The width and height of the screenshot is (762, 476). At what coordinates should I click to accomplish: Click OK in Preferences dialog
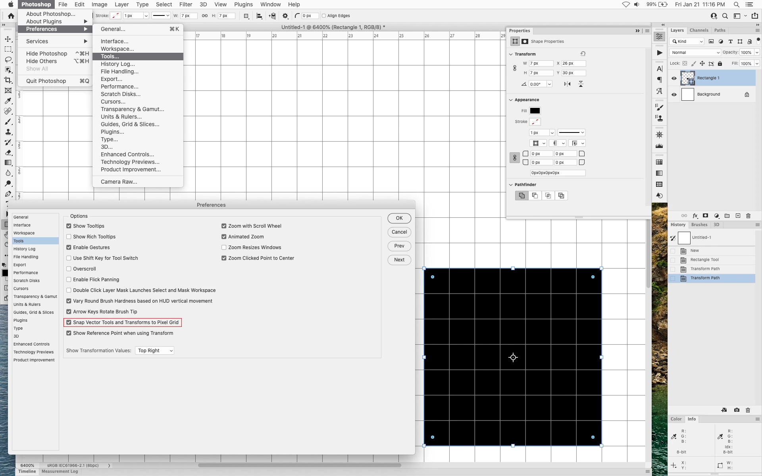click(399, 218)
